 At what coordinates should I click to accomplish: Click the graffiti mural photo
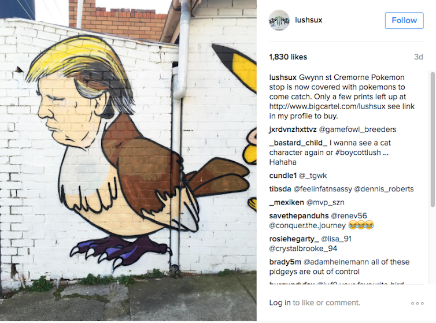point(128,161)
